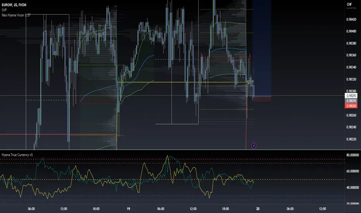This screenshot has width=361, height=213.
Task: Click the last 12:00 time axis label
Action: point(323,209)
